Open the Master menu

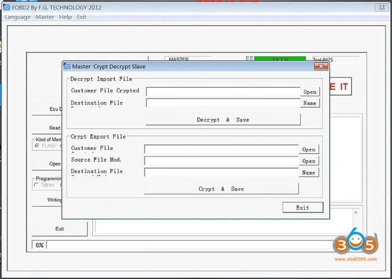(x=45, y=17)
